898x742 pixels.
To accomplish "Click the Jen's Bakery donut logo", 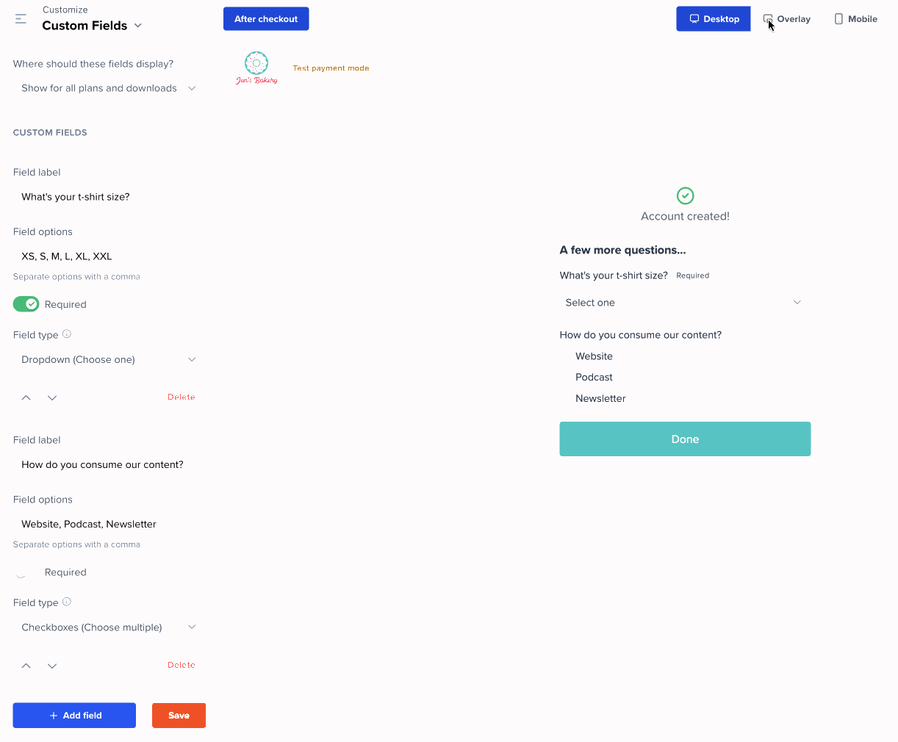I will 256,68.
